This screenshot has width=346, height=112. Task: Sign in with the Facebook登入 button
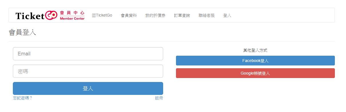click(255, 61)
